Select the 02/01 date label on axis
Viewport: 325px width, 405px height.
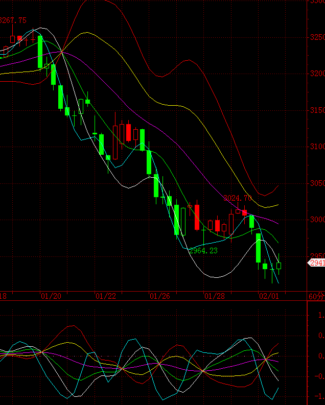pos(269,296)
